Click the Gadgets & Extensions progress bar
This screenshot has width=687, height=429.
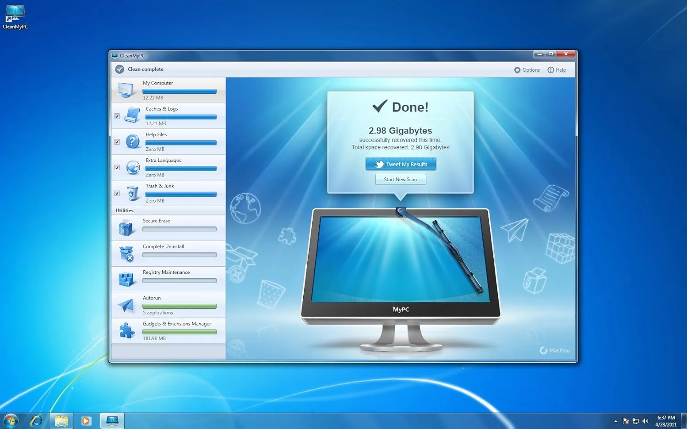click(x=180, y=332)
